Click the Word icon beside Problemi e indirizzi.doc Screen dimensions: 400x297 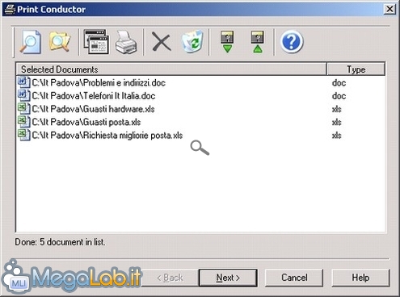point(23,82)
